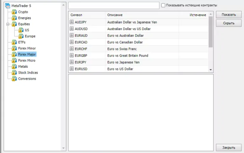The width and height of the screenshot is (244, 153).
Task: Select the ETFs tree label
Action: (x=22, y=42)
